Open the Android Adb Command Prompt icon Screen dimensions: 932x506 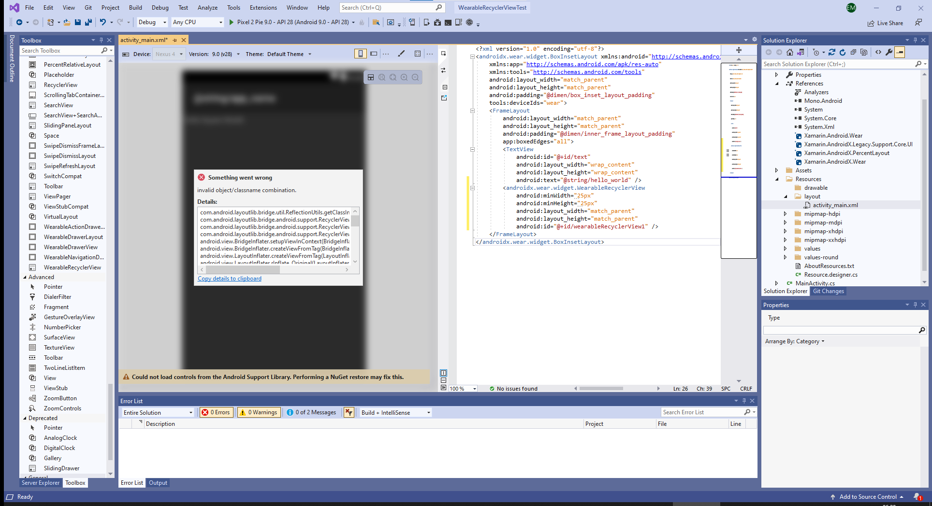[448, 22]
